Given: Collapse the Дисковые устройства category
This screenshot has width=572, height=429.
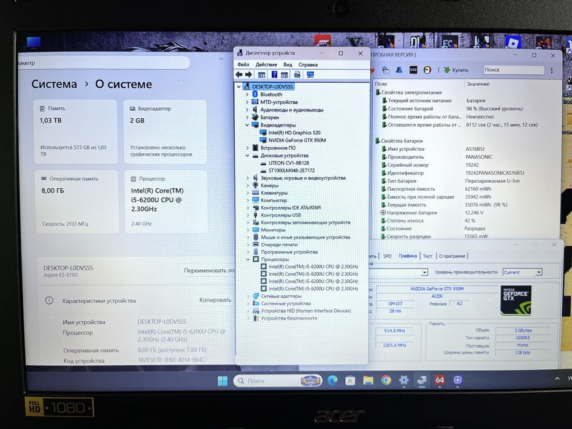Looking at the screenshot, I should (247, 156).
